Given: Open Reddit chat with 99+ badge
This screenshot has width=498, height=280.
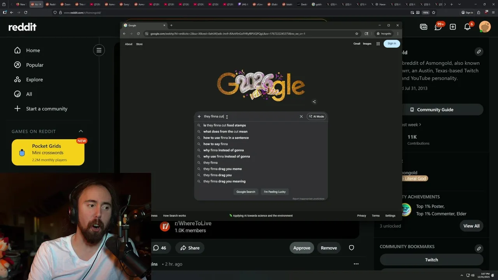Looking at the screenshot, I should click(x=438, y=27).
